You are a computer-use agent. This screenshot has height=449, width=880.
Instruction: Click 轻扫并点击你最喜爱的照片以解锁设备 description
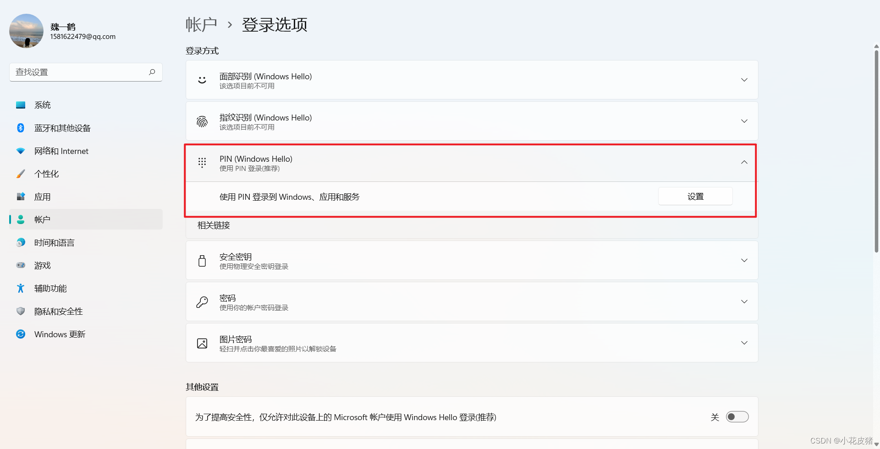[x=278, y=349]
